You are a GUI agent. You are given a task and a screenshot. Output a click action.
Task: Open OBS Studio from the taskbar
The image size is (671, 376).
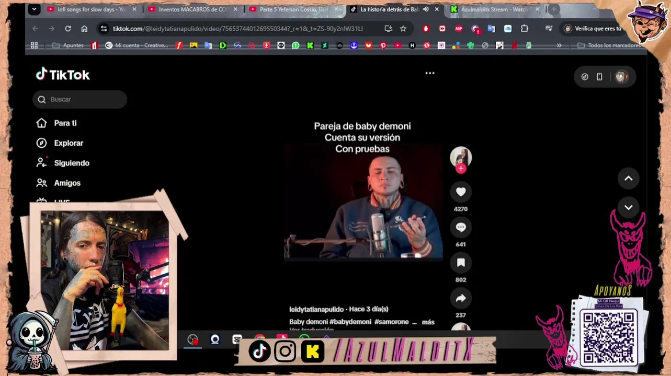point(192,340)
